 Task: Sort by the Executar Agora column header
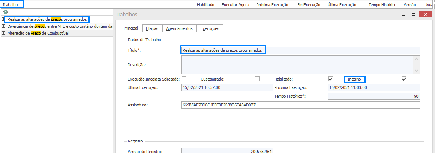(x=237, y=5)
